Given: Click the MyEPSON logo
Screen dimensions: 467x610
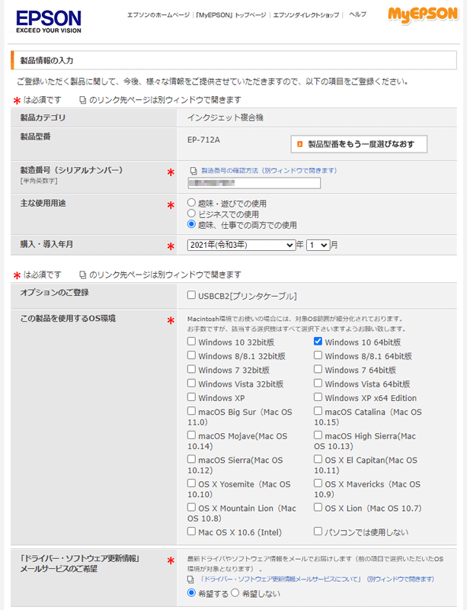Looking at the screenshot, I should point(423,14).
